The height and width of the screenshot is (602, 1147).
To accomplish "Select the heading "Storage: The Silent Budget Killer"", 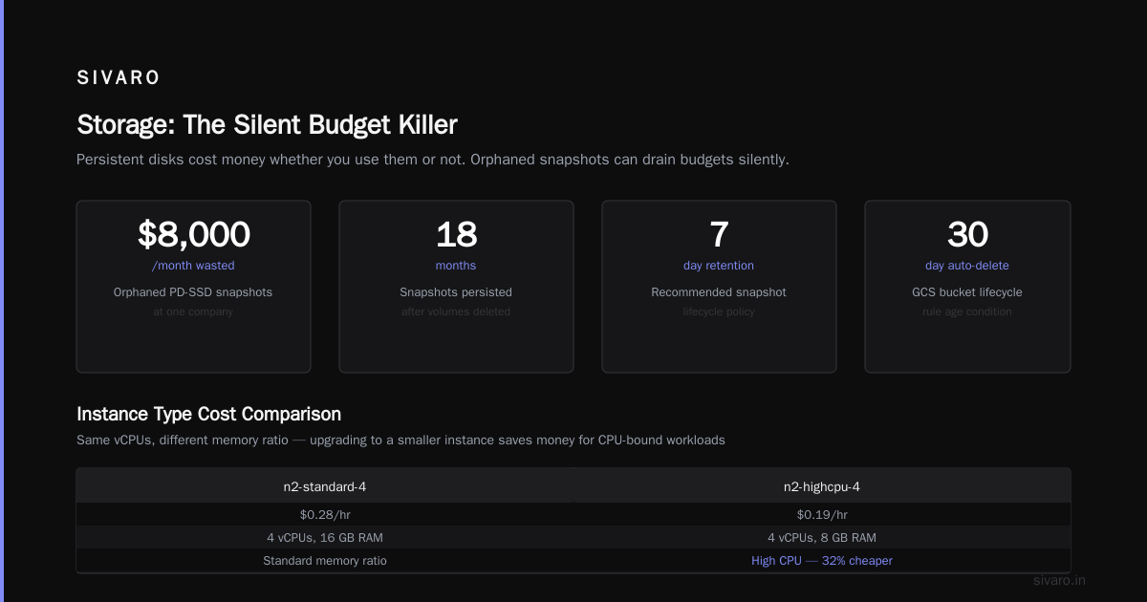I will (x=267, y=125).
